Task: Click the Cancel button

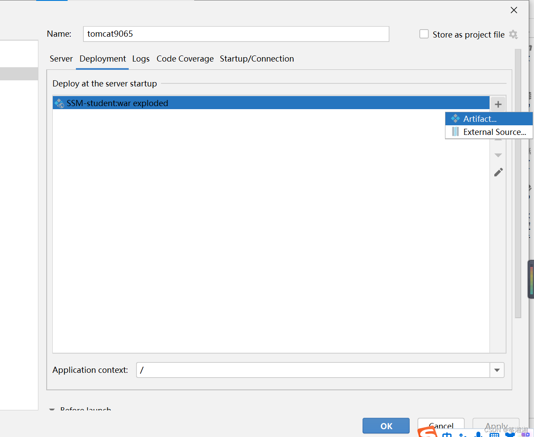Action: [441, 426]
